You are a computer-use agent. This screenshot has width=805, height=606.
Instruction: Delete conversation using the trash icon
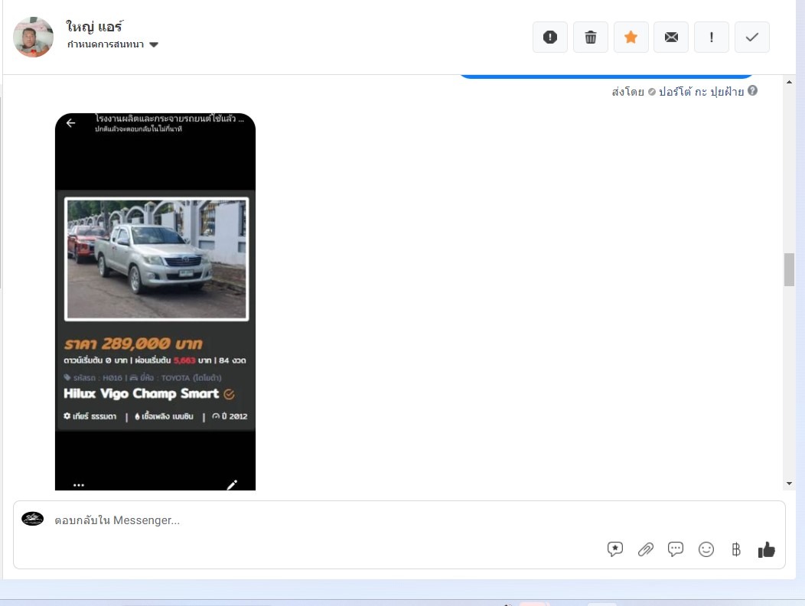click(x=590, y=37)
